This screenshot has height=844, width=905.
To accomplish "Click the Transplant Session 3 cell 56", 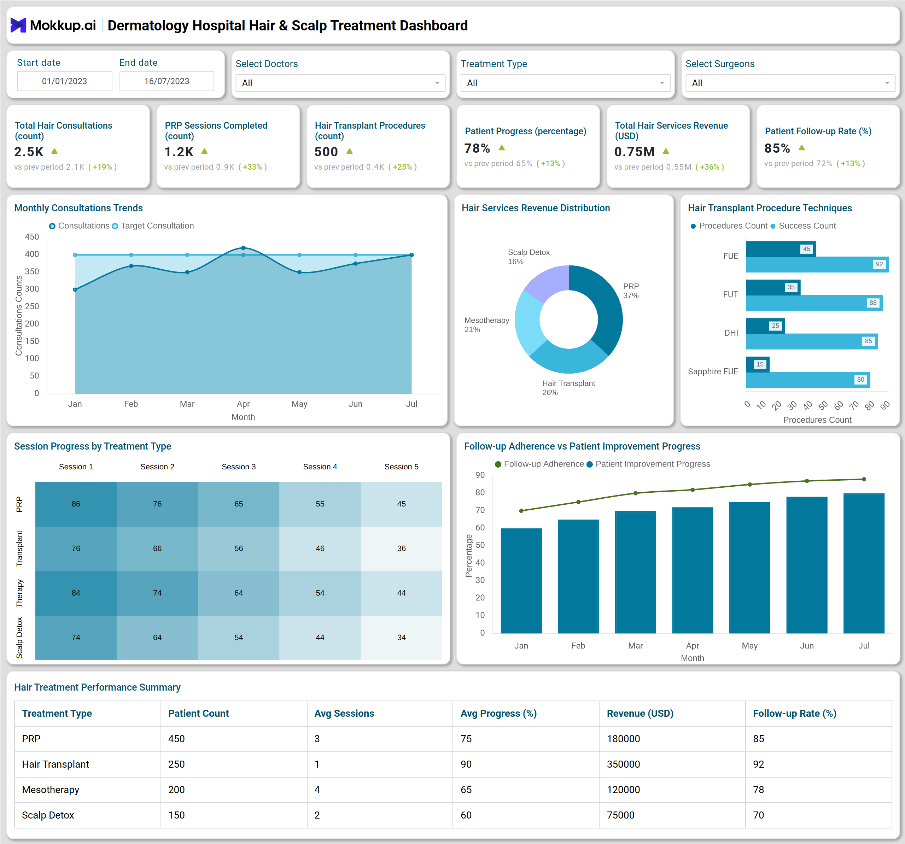I will (x=239, y=549).
